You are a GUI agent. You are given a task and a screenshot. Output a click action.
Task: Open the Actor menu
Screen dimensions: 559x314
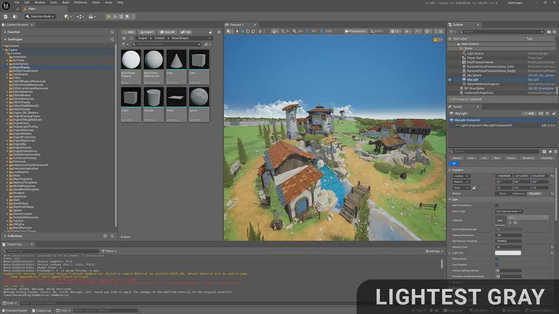pyautogui.click(x=108, y=2)
